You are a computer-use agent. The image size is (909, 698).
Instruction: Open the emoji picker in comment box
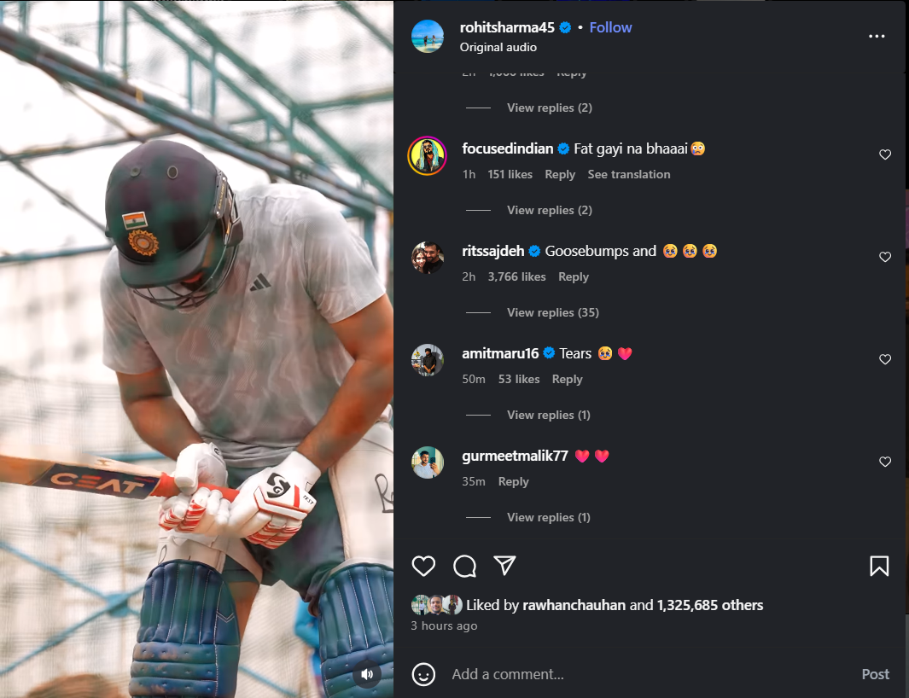coord(423,674)
